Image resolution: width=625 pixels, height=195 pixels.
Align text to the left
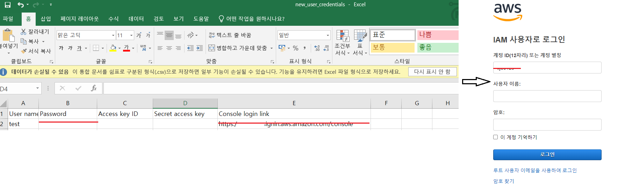[160, 48]
